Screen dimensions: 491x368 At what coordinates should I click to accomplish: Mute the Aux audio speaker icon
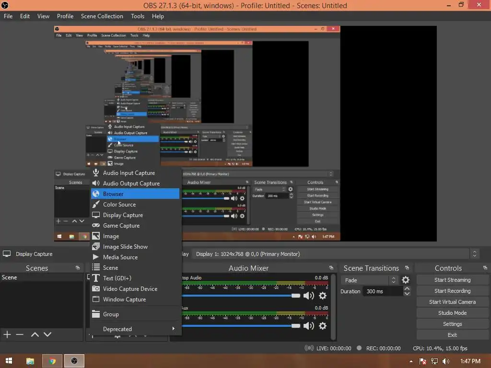pos(308,326)
